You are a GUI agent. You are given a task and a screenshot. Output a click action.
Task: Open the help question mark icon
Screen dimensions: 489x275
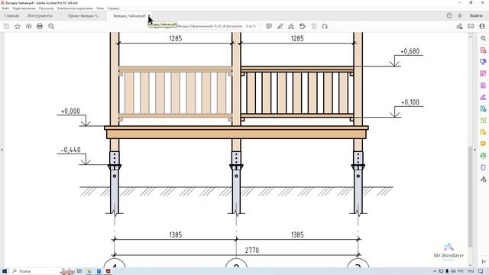[x=449, y=15]
